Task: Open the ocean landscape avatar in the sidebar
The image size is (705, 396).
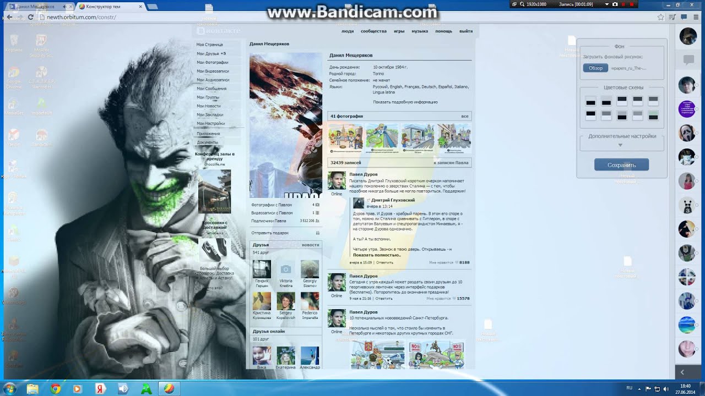Action: pos(687,324)
